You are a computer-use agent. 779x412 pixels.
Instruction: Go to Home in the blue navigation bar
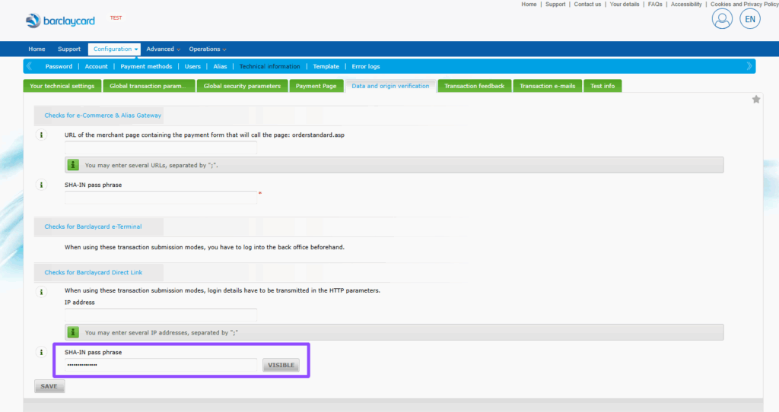(37, 49)
